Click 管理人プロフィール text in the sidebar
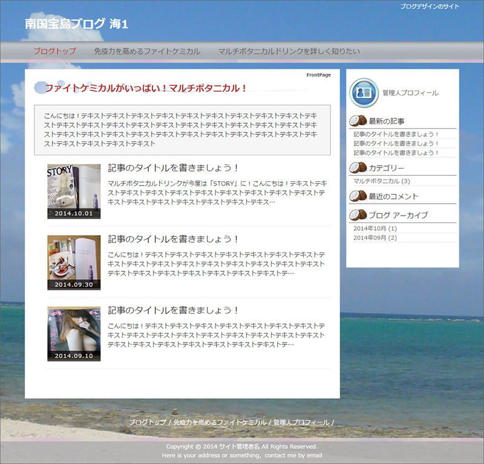484x464 pixels. (410, 93)
